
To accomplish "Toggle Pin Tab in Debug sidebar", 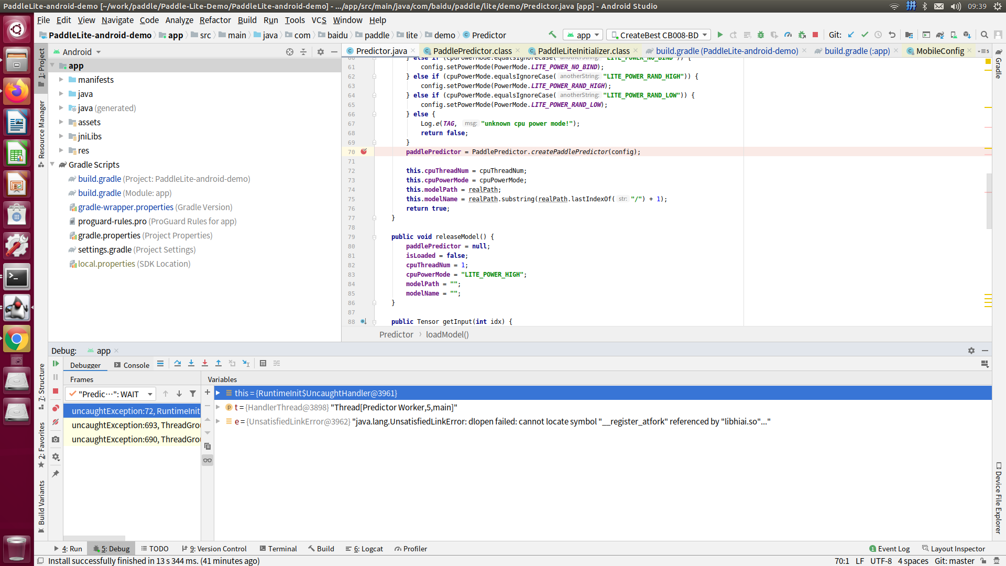I will pos(56,474).
